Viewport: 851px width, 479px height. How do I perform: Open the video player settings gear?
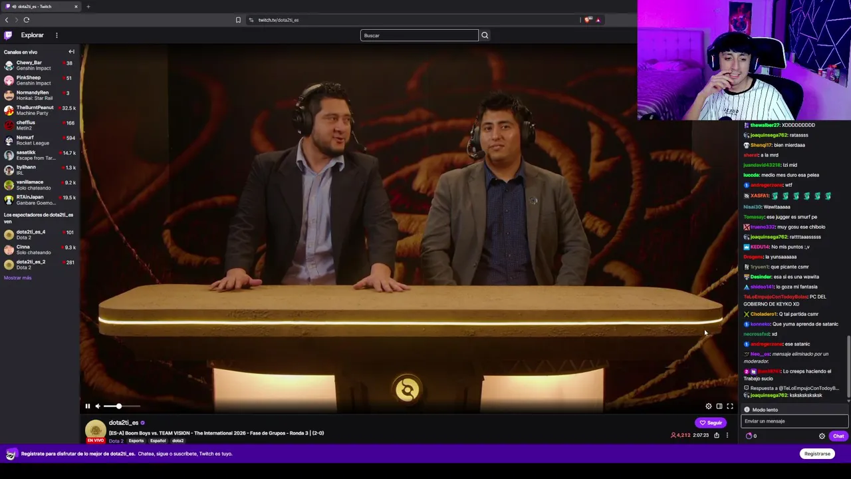click(x=709, y=406)
